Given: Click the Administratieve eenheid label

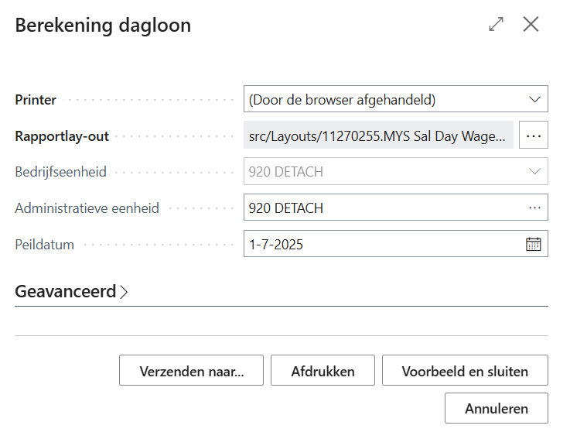Looking at the screenshot, I should pyautogui.click(x=87, y=208).
